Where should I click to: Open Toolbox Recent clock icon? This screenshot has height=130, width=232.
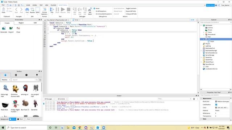[x=26, y=75]
